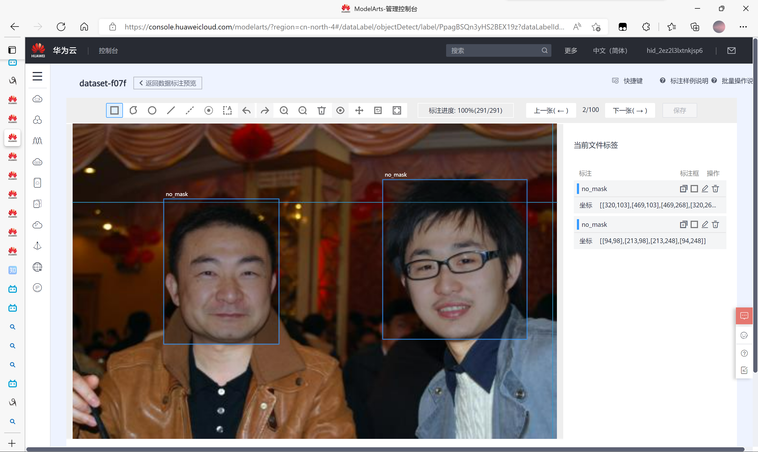Viewport: 758px width, 452px height.
Task: Open the 中文 (简体) language dropdown
Action: click(x=610, y=50)
